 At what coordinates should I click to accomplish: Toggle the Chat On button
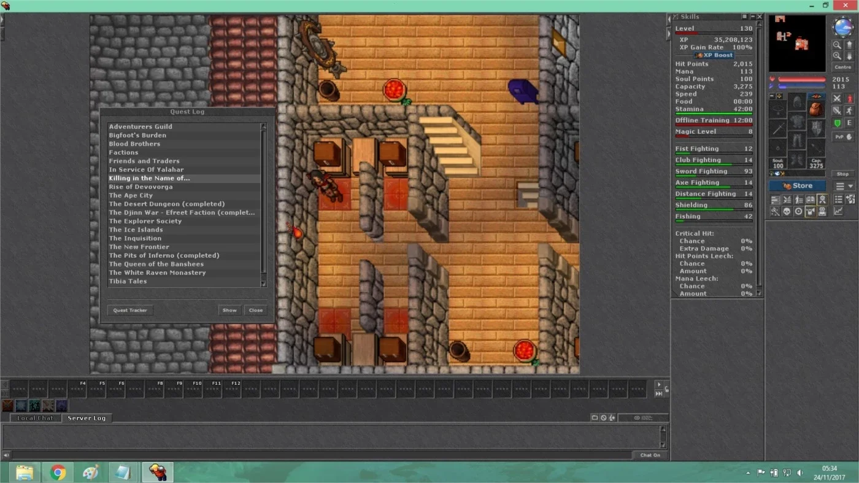point(650,455)
